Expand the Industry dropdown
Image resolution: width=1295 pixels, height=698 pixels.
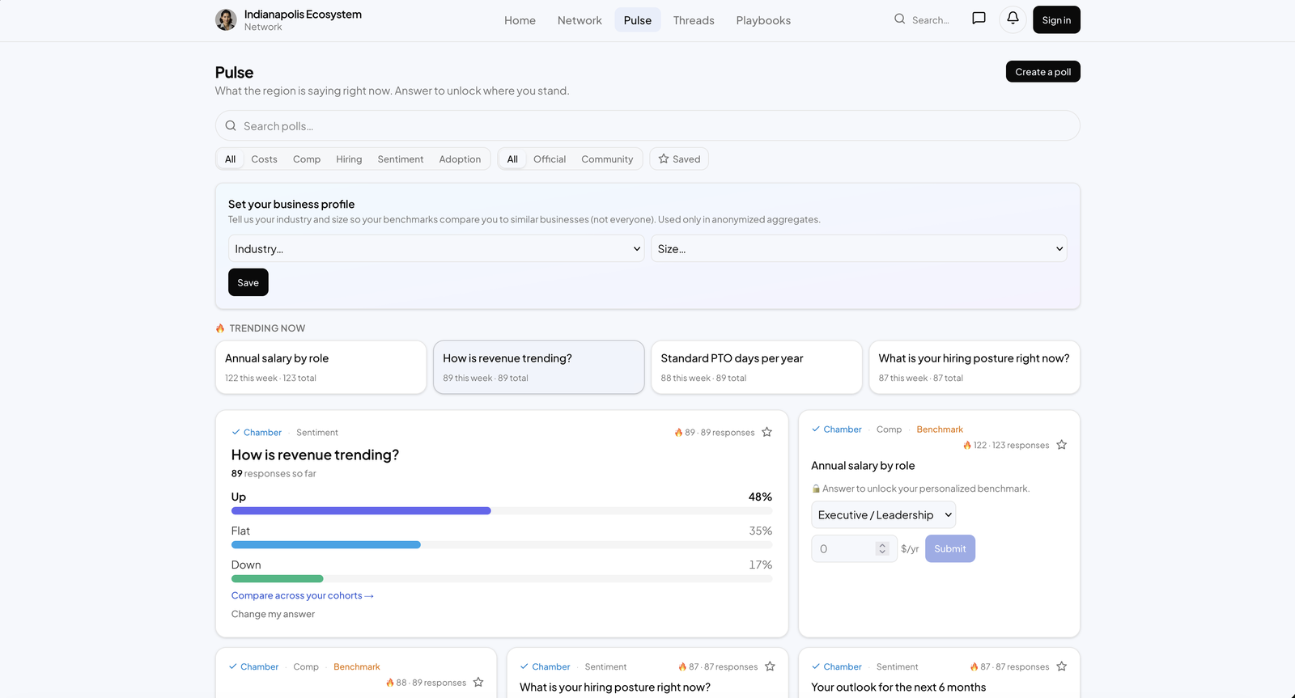[436, 249]
